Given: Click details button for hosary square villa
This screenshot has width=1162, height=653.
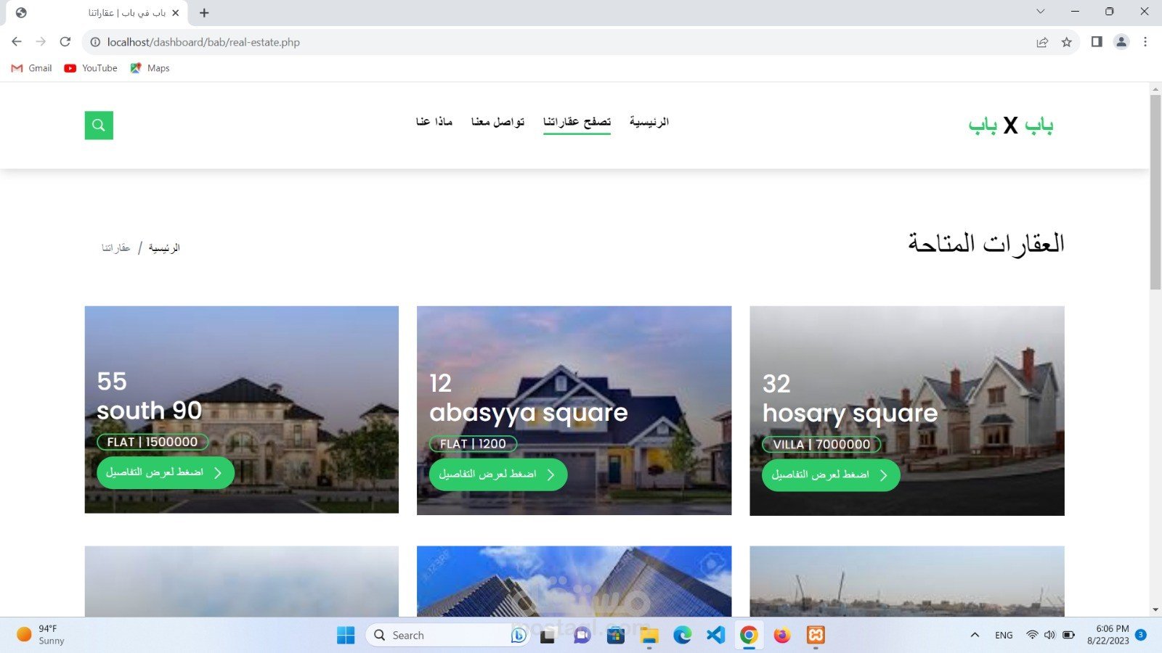Looking at the screenshot, I should click(x=830, y=475).
